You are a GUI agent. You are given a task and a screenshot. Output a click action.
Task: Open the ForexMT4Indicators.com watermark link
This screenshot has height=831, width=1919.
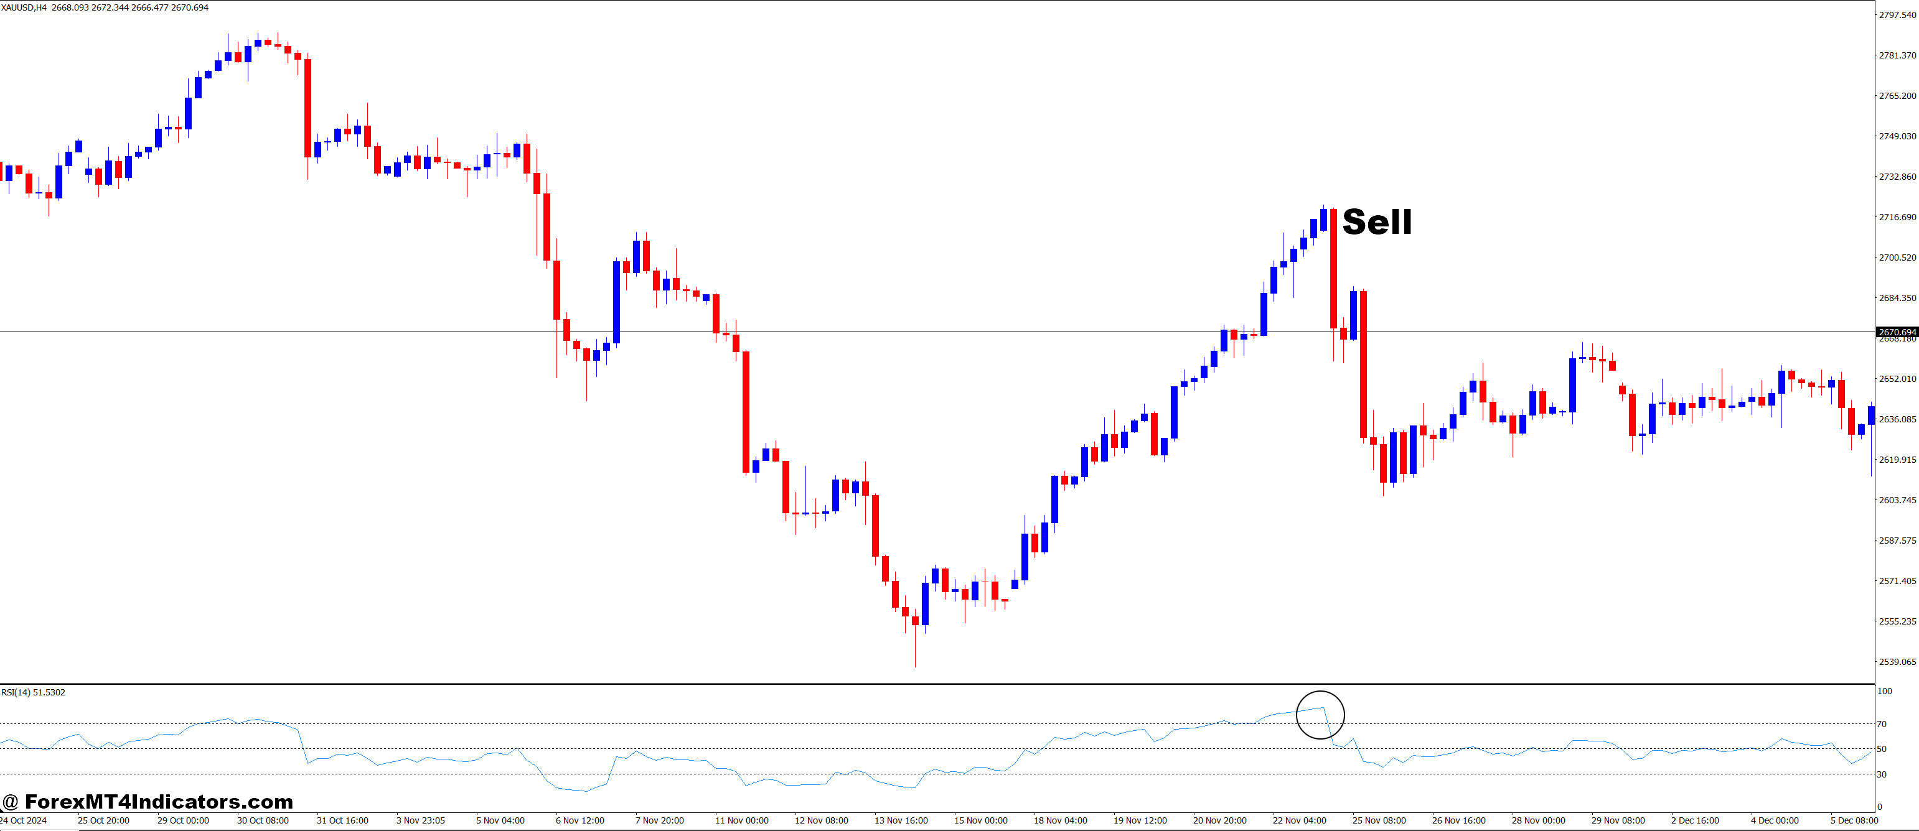[149, 803]
